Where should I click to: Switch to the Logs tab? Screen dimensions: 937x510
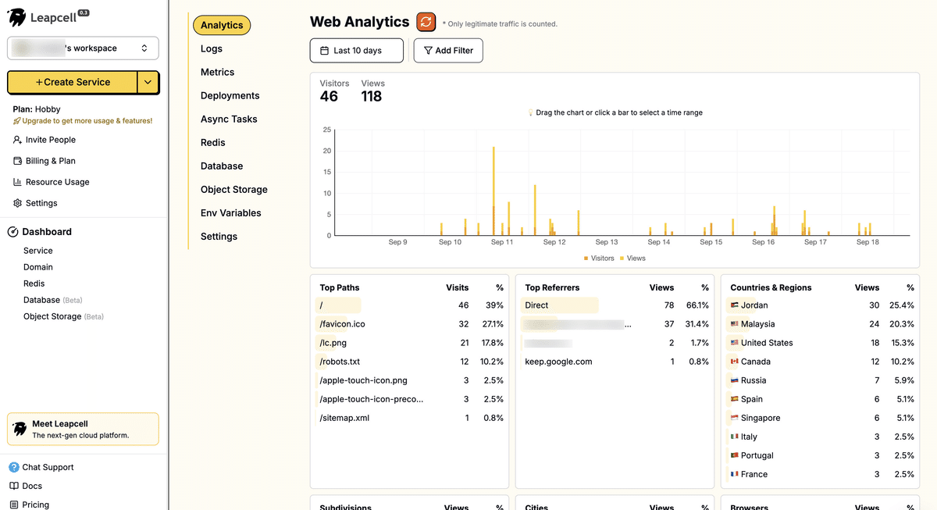pos(212,48)
